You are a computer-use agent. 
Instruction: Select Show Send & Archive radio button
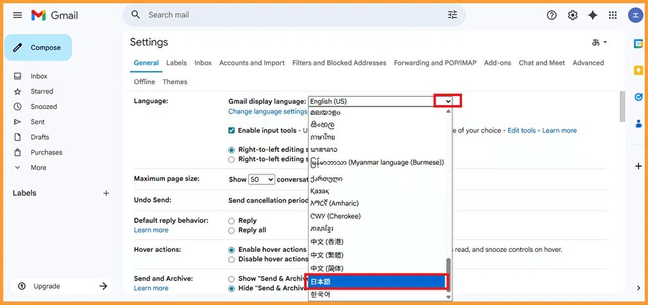[x=232, y=279]
